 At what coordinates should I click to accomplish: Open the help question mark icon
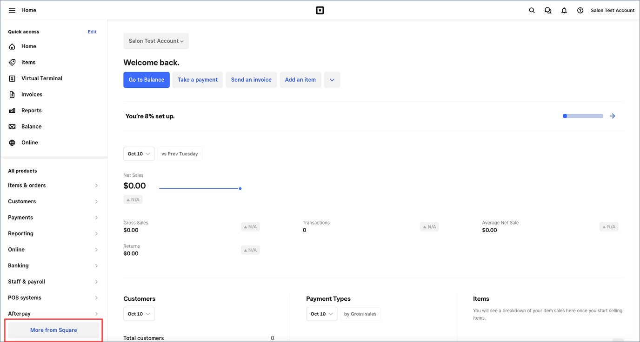(580, 10)
